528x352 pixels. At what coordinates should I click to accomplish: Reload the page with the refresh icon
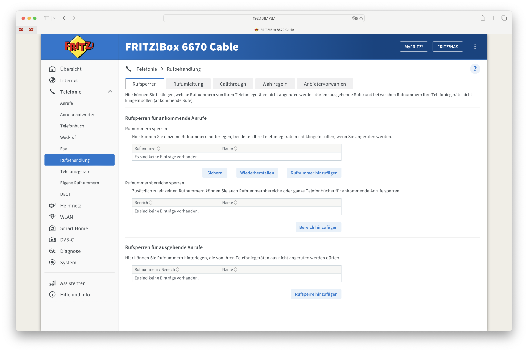coord(361,18)
